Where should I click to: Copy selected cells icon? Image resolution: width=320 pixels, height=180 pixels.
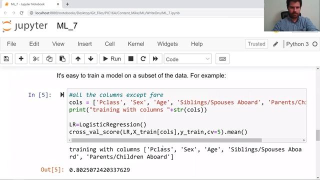click(x=49, y=59)
